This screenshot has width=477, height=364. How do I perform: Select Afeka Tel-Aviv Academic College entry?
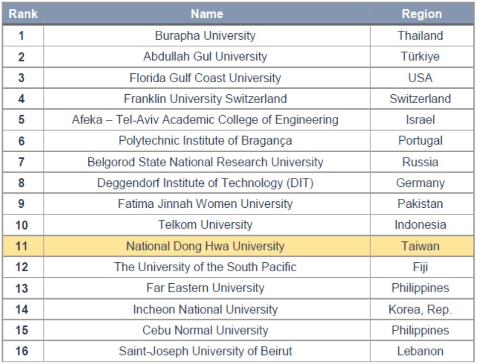click(205, 120)
